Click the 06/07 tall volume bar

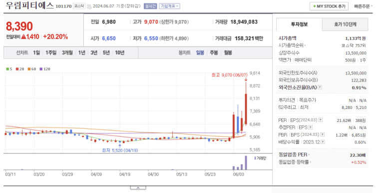click(246, 162)
